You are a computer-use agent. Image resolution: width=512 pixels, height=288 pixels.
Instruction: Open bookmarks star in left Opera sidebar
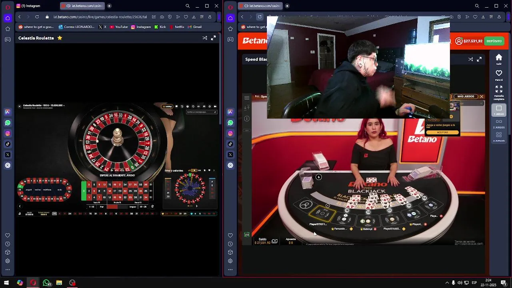(x=8, y=29)
